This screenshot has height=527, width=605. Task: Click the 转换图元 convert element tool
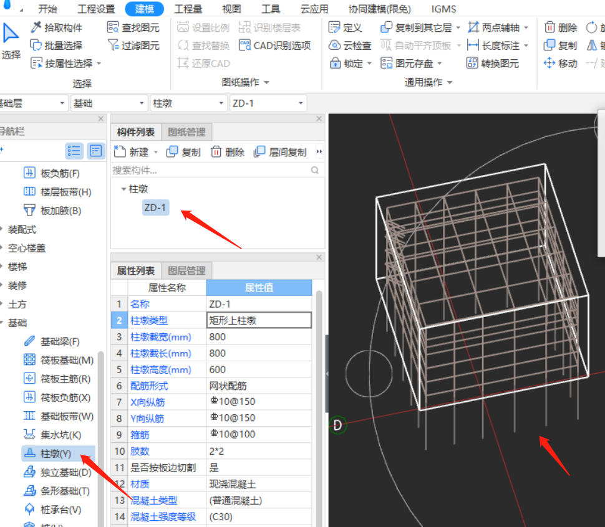493,63
